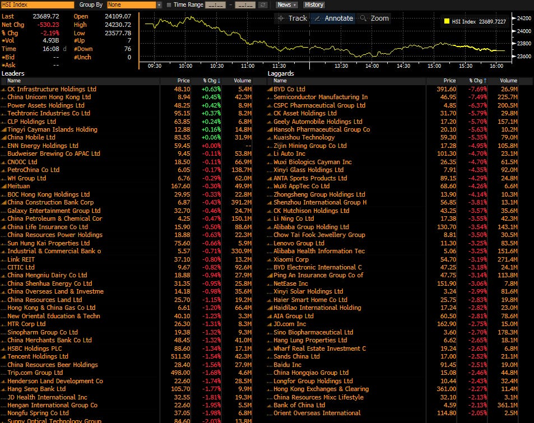534x423 pixels.
Task: Click the yellow HSI Index legend swatch
Action: tap(447, 21)
